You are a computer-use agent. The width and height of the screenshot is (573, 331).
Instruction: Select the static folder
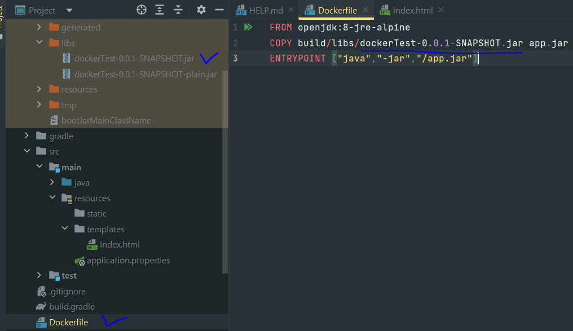(96, 214)
